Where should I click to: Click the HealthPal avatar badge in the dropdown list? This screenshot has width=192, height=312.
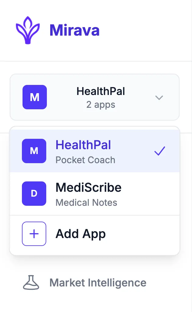pos(34,151)
